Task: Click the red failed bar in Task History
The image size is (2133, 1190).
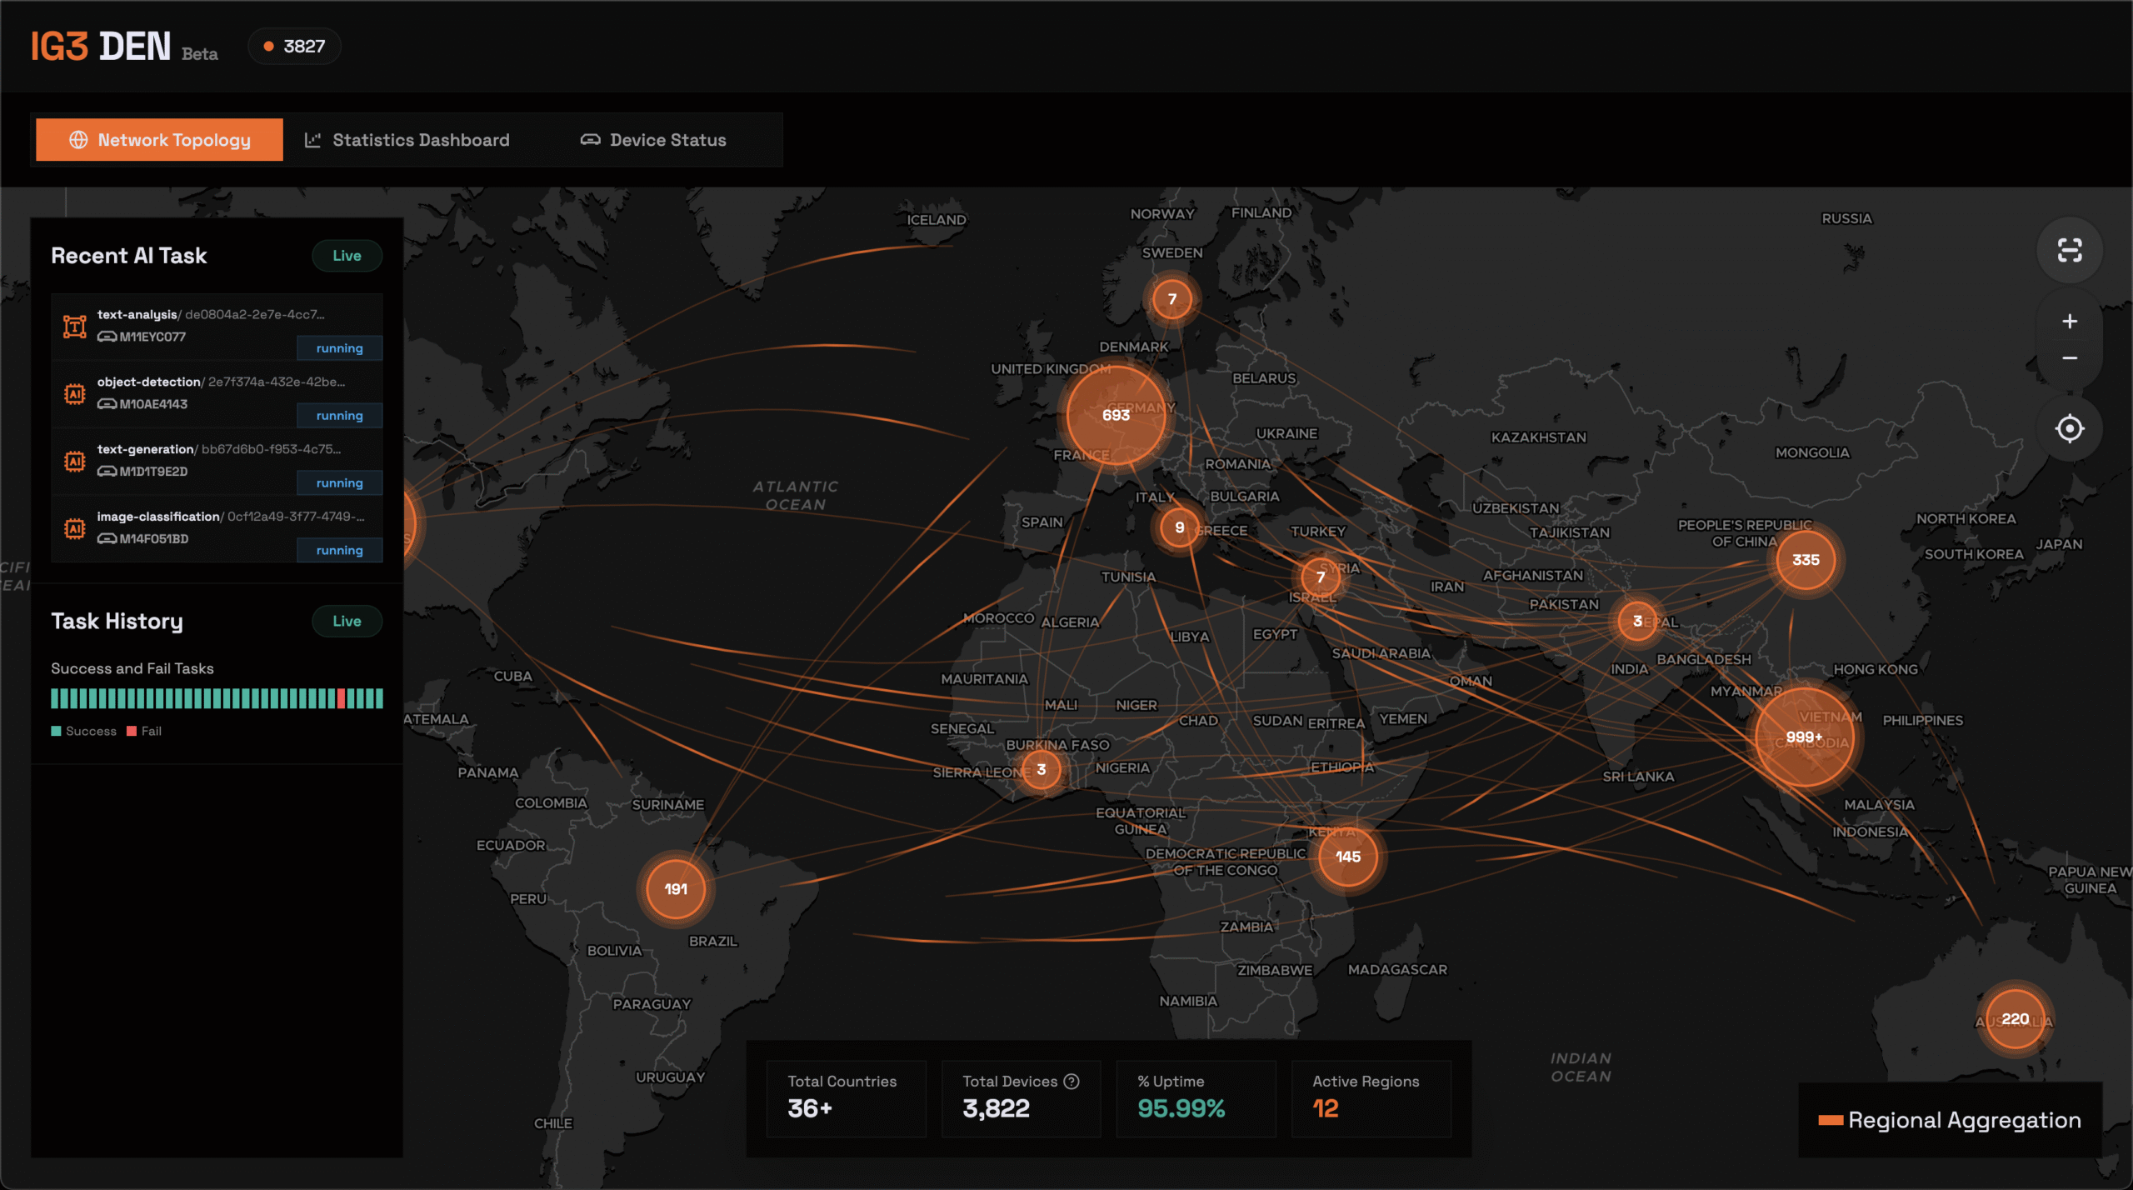Action: 342,698
